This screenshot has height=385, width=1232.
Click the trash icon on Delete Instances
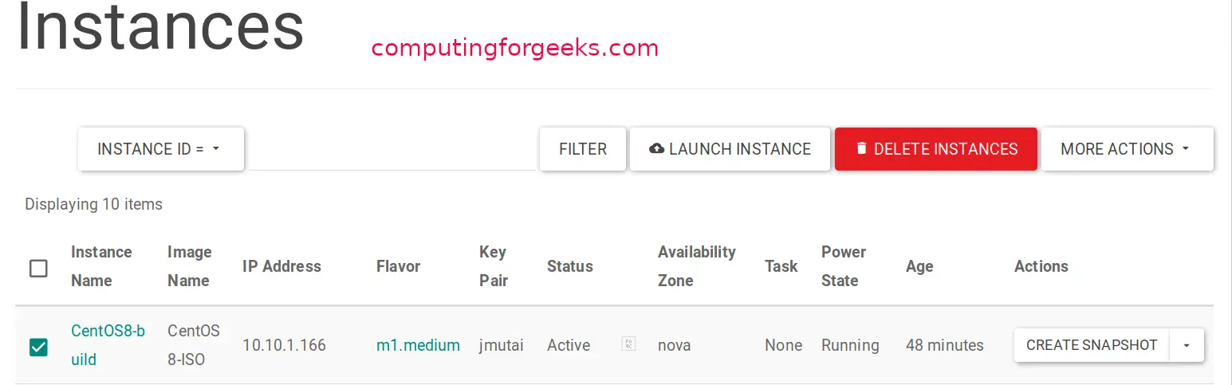[x=861, y=149]
